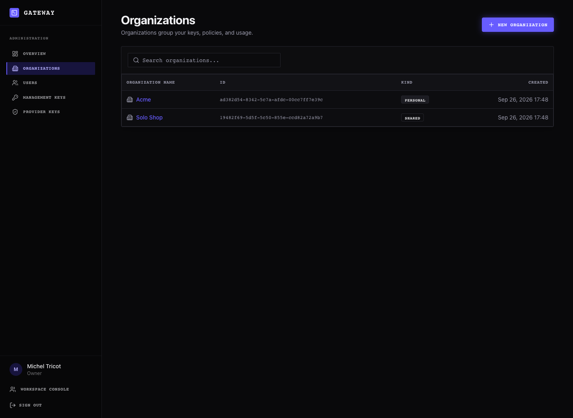Click the organizations description subtitle
The image size is (573, 418).
pyautogui.click(x=187, y=33)
